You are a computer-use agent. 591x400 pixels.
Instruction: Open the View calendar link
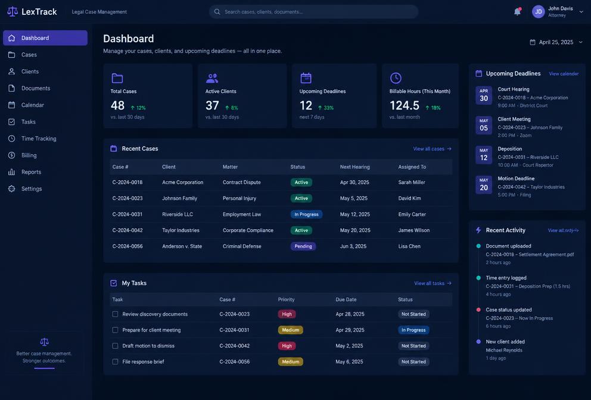[x=564, y=74]
